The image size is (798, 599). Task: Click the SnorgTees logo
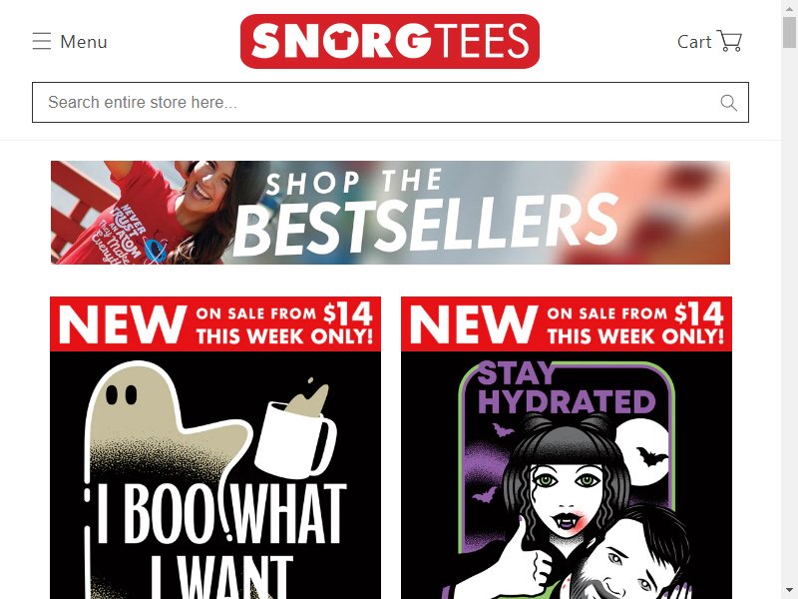pyautogui.click(x=390, y=41)
